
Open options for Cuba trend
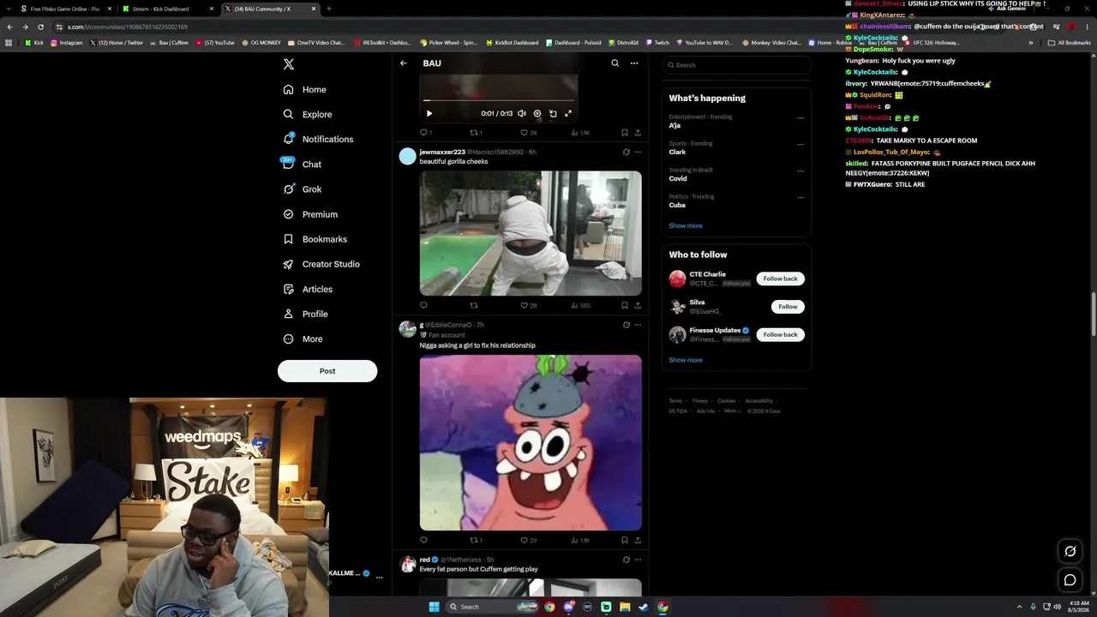[800, 198]
